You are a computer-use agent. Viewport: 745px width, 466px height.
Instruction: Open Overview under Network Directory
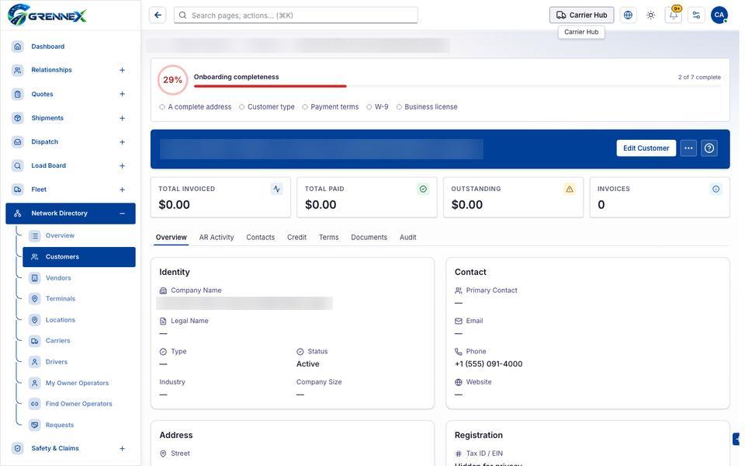[79, 235]
